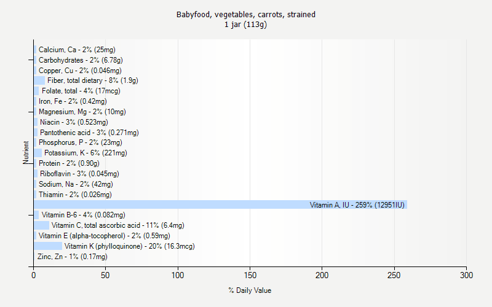Select the 'Zinc, Zn - 1% (0.17mg)' label

(72, 257)
